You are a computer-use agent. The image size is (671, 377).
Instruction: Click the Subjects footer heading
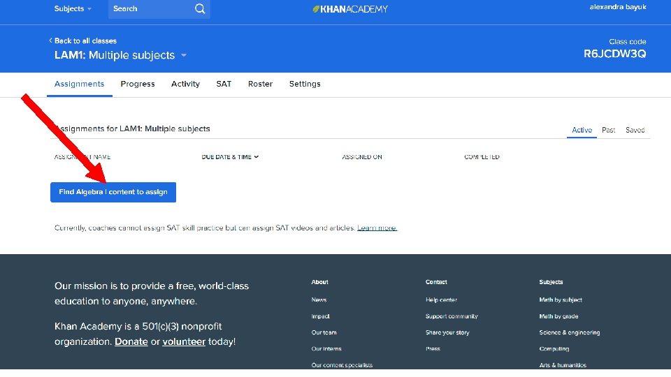[x=551, y=282]
